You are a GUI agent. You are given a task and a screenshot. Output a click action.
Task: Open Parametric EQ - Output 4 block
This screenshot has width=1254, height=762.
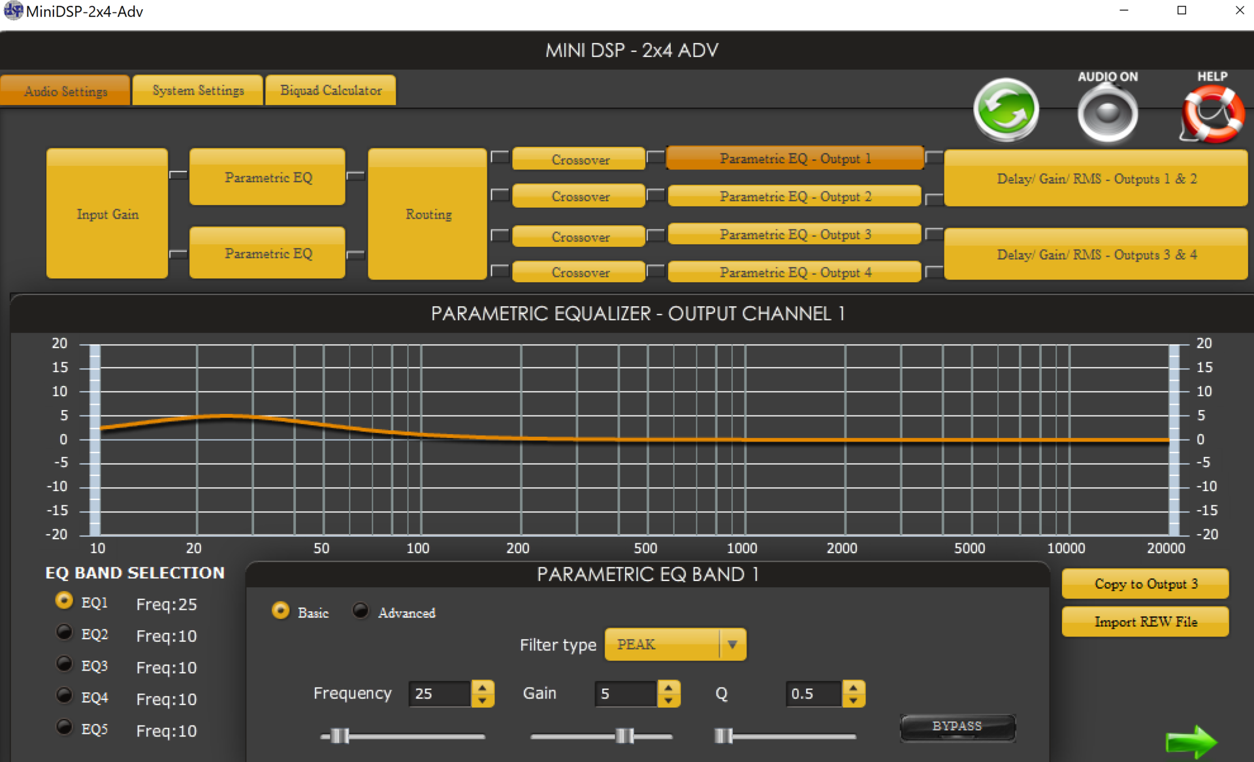(795, 272)
